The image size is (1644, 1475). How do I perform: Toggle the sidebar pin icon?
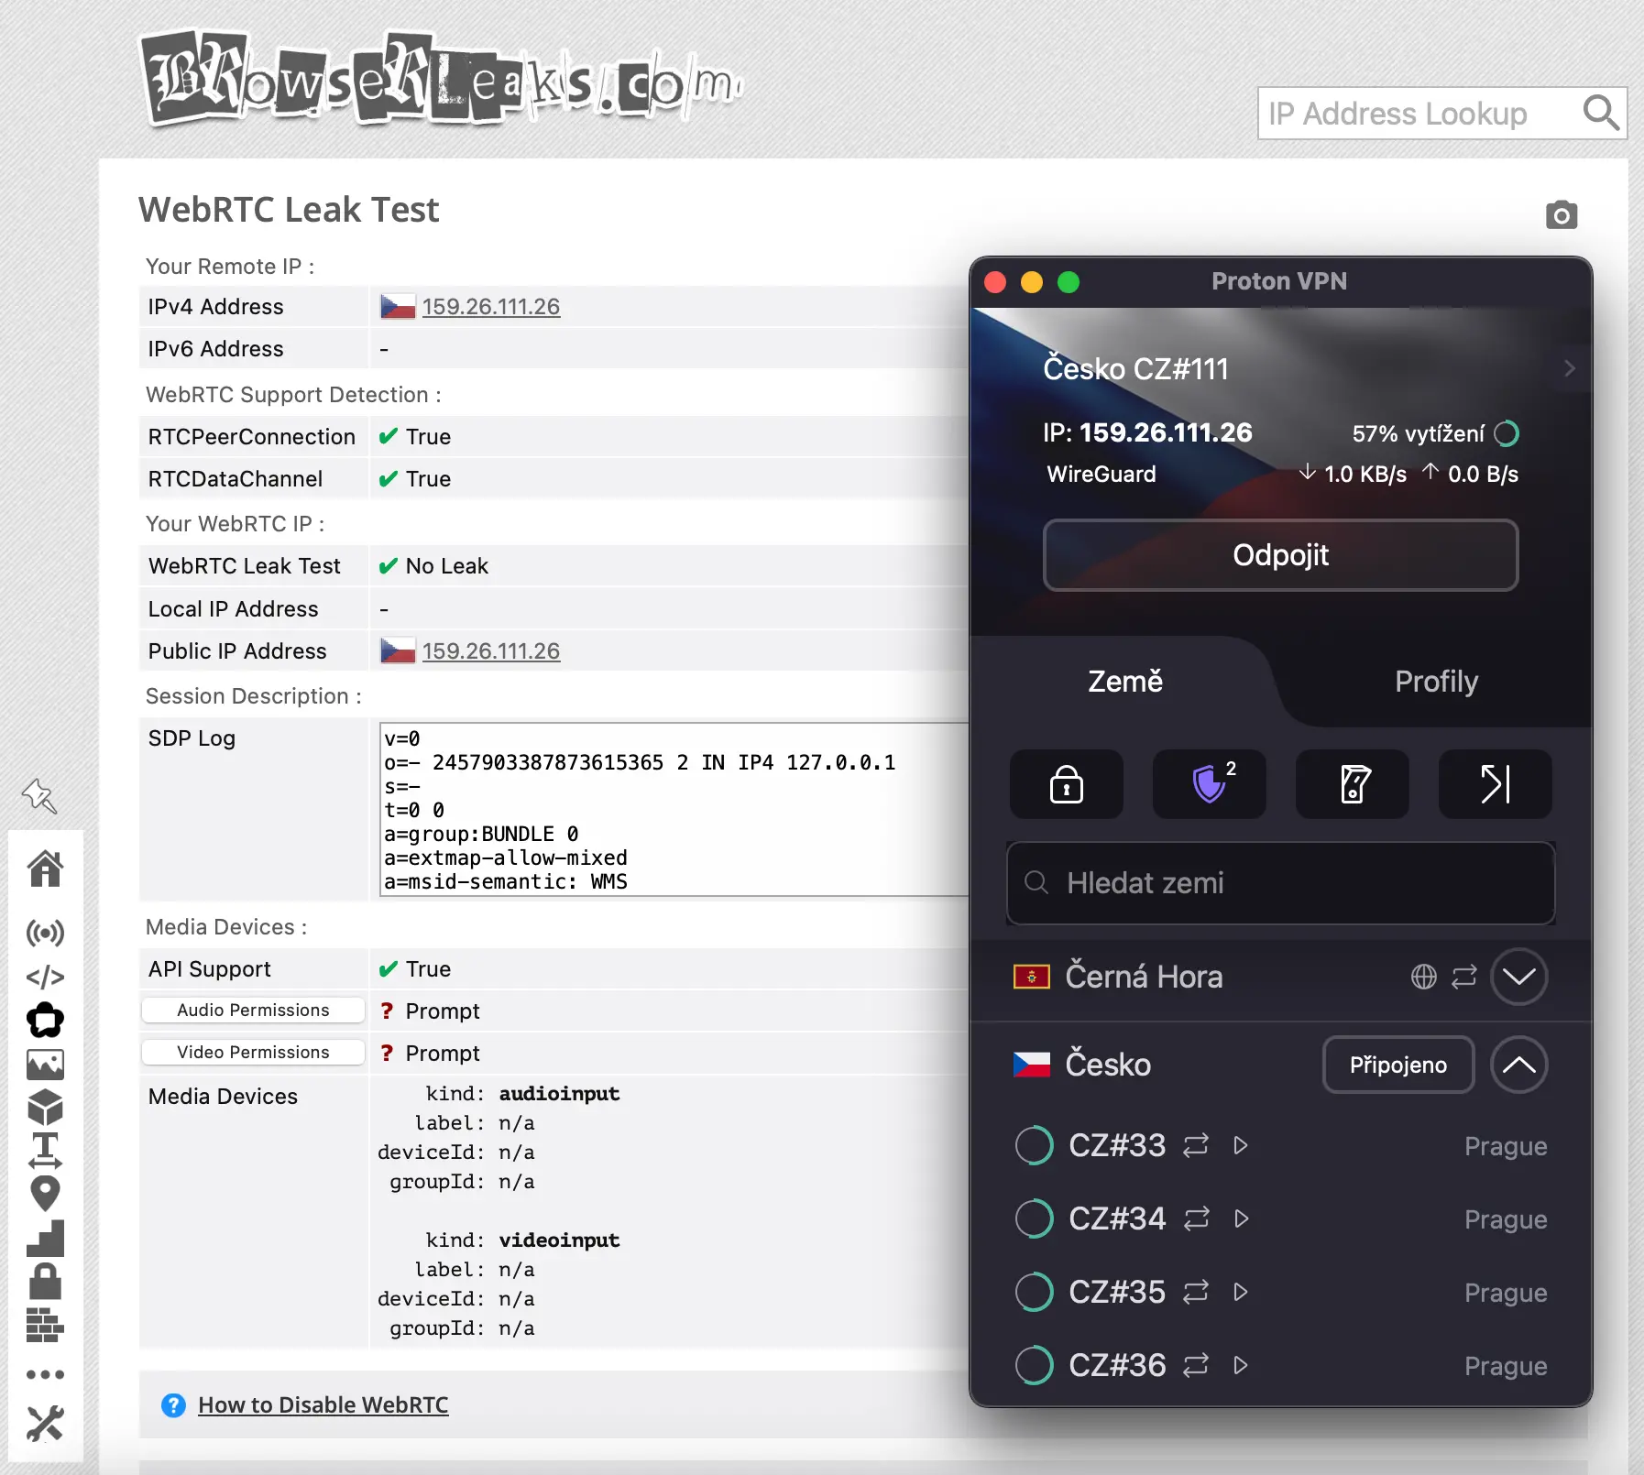pyautogui.click(x=40, y=797)
